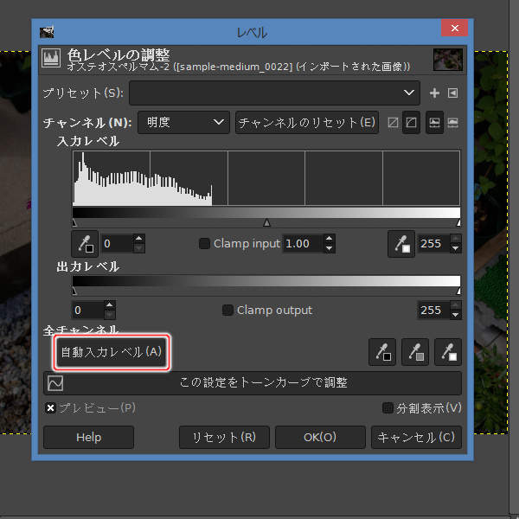Pick black point for input levels
This screenshot has height=519, width=519.
[85, 244]
